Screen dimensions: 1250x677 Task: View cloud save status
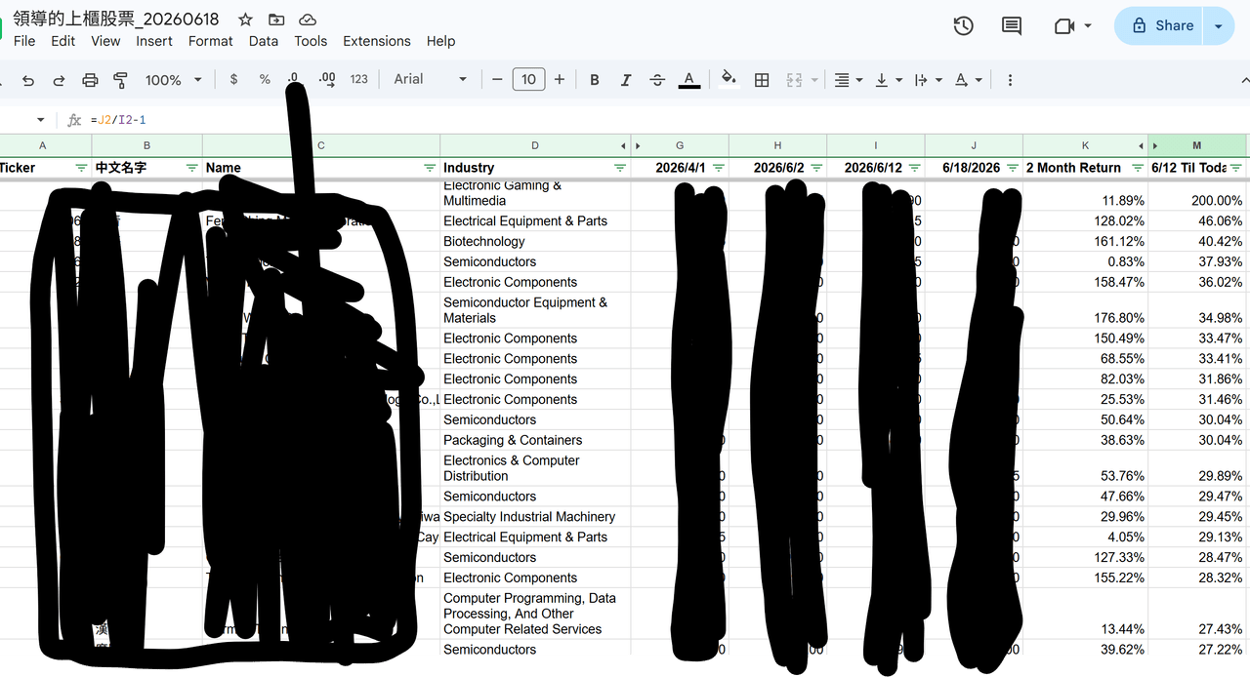point(307,20)
